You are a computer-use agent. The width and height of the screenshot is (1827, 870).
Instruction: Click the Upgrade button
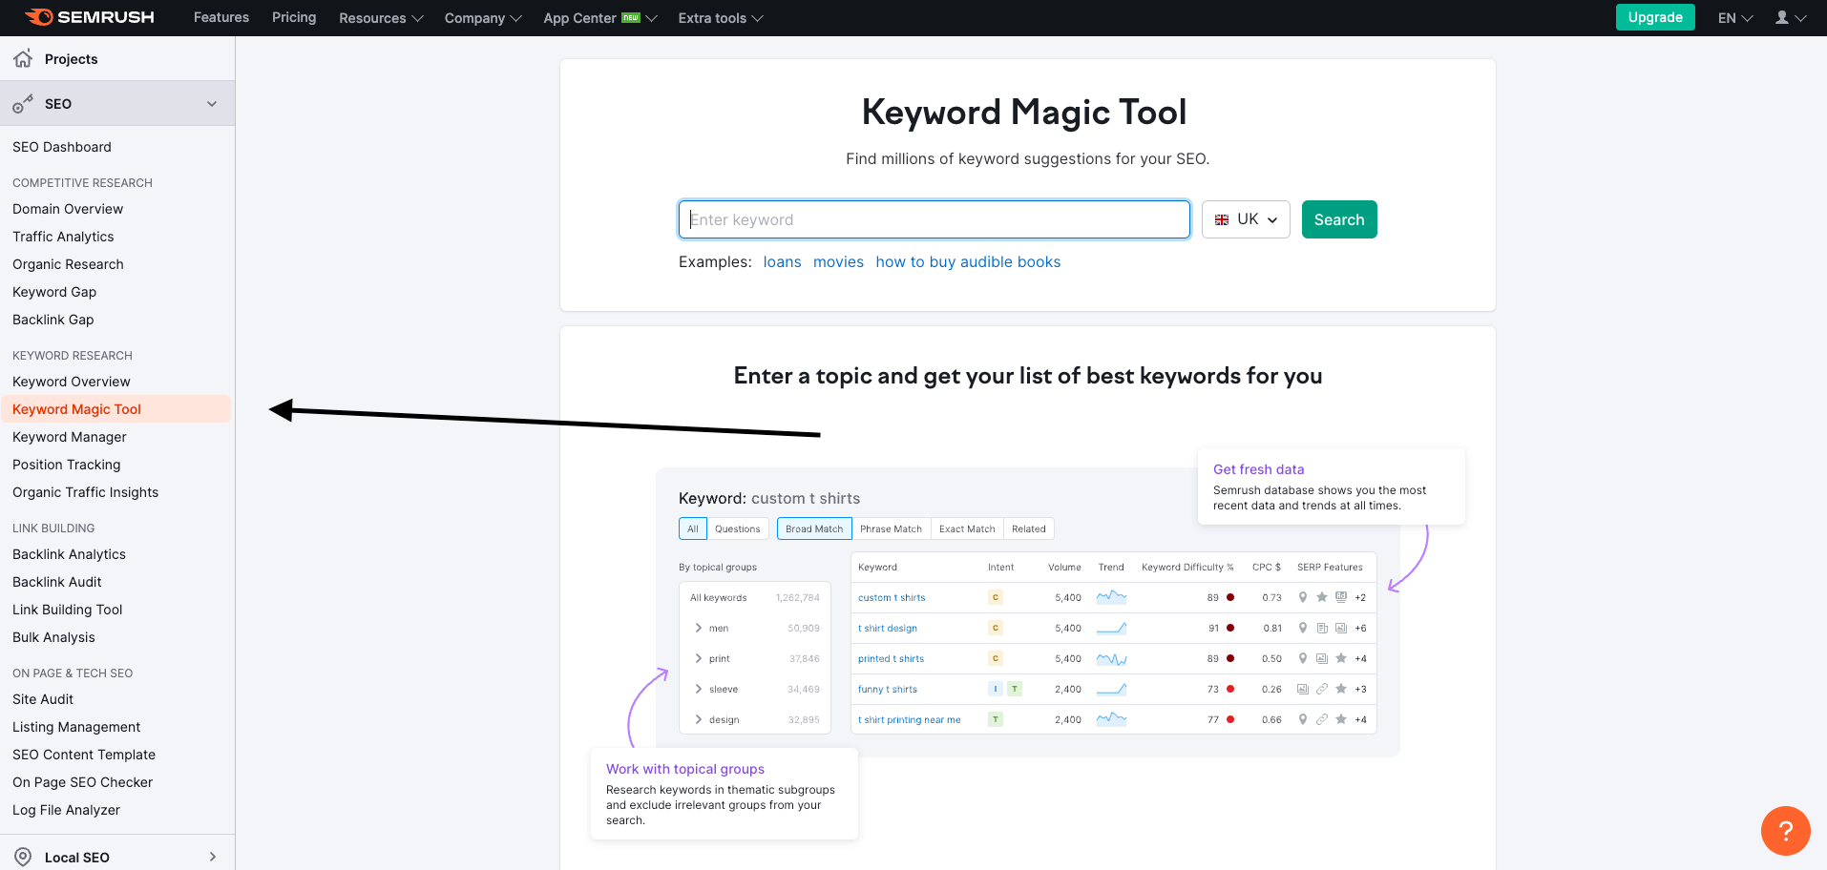[1655, 17]
